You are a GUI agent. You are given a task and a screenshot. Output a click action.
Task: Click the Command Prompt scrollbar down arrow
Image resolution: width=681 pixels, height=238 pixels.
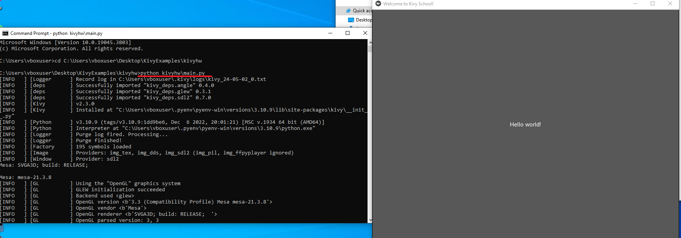pos(370,220)
